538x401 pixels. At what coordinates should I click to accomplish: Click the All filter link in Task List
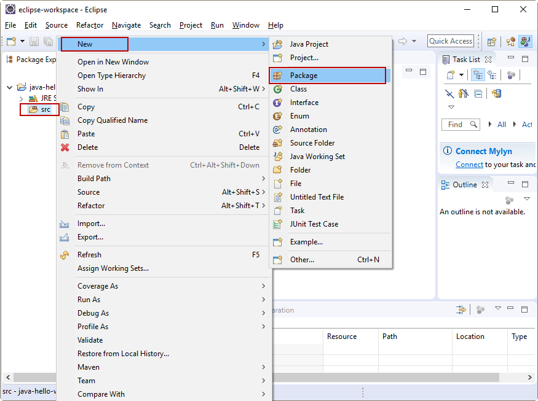coord(502,125)
